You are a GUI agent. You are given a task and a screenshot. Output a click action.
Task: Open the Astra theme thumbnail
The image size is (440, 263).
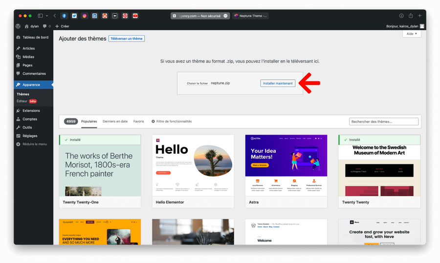click(x=286, y=165)
